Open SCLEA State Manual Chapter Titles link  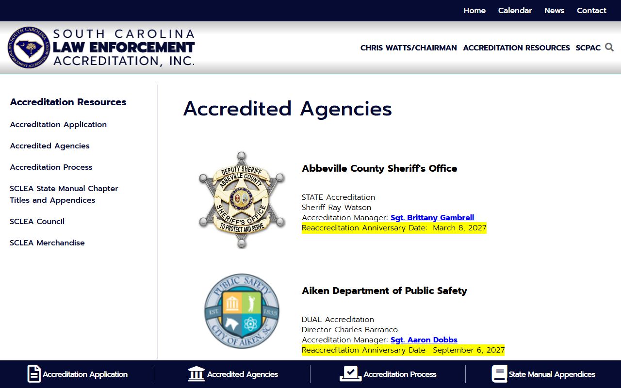click(x=64, y=194)
